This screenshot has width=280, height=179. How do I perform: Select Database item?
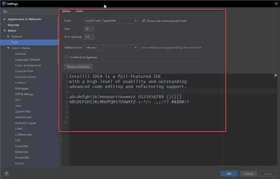[21, 152]
